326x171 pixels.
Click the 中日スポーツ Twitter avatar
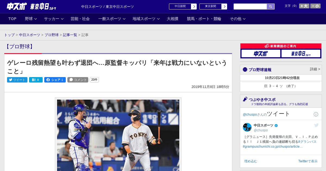(247, 127)
